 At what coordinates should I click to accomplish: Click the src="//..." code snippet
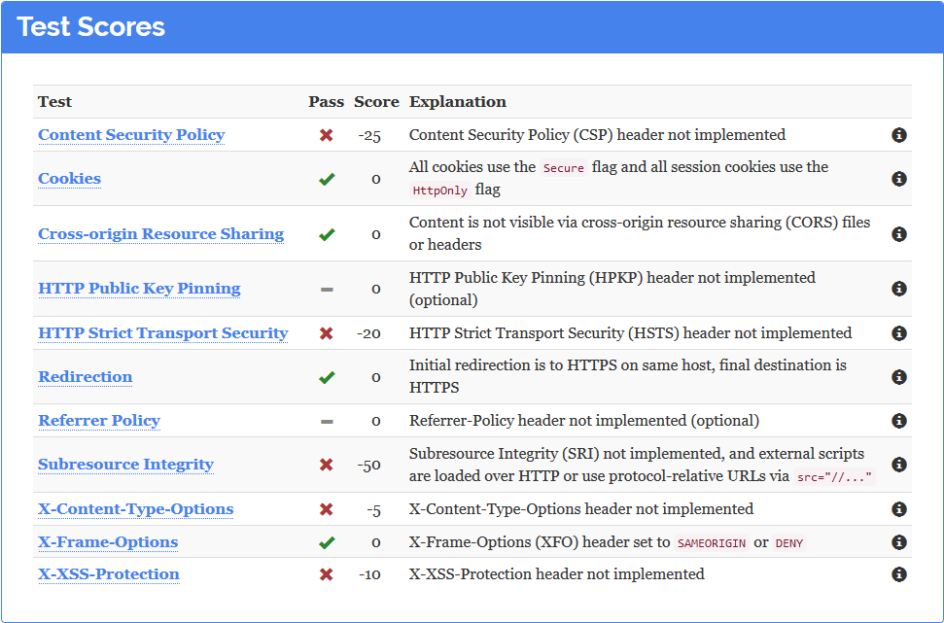click(834, 477)
